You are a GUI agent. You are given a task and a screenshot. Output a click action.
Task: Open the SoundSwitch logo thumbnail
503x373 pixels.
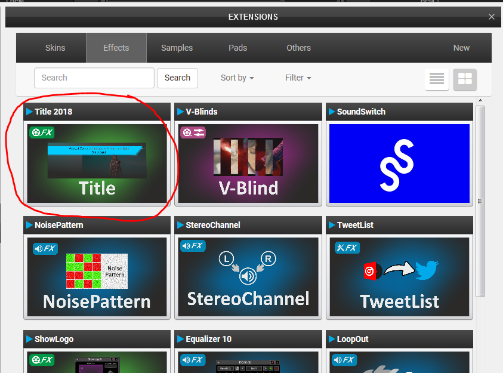399,164
